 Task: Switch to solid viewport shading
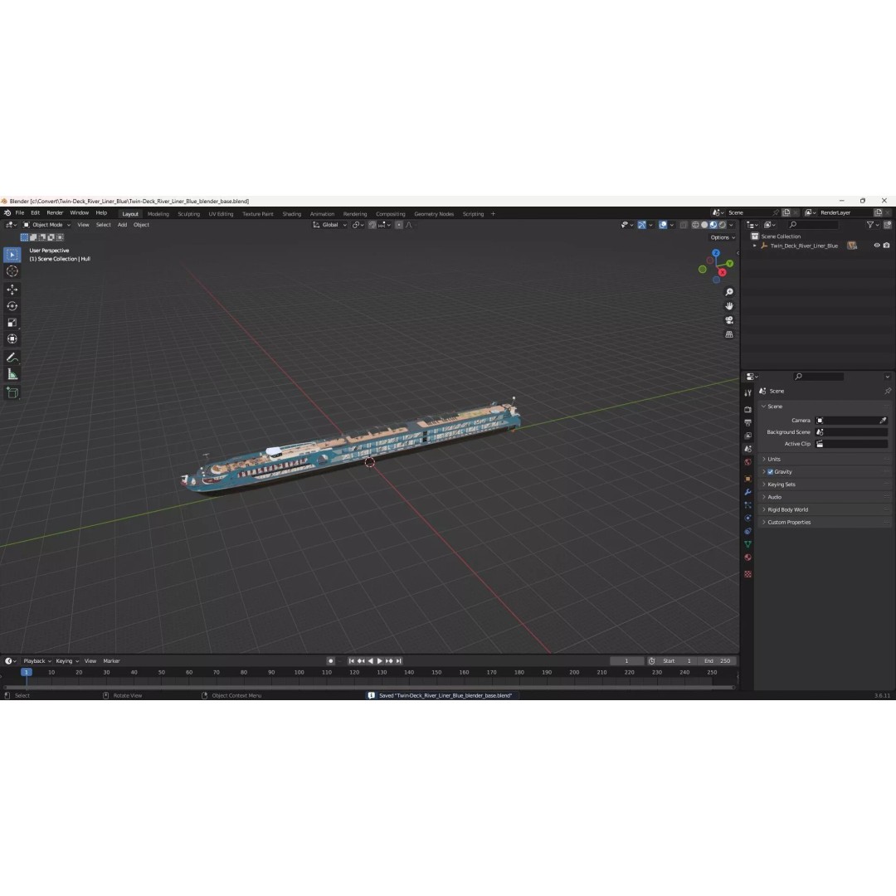pyautogui.click(x=704, y=225)
